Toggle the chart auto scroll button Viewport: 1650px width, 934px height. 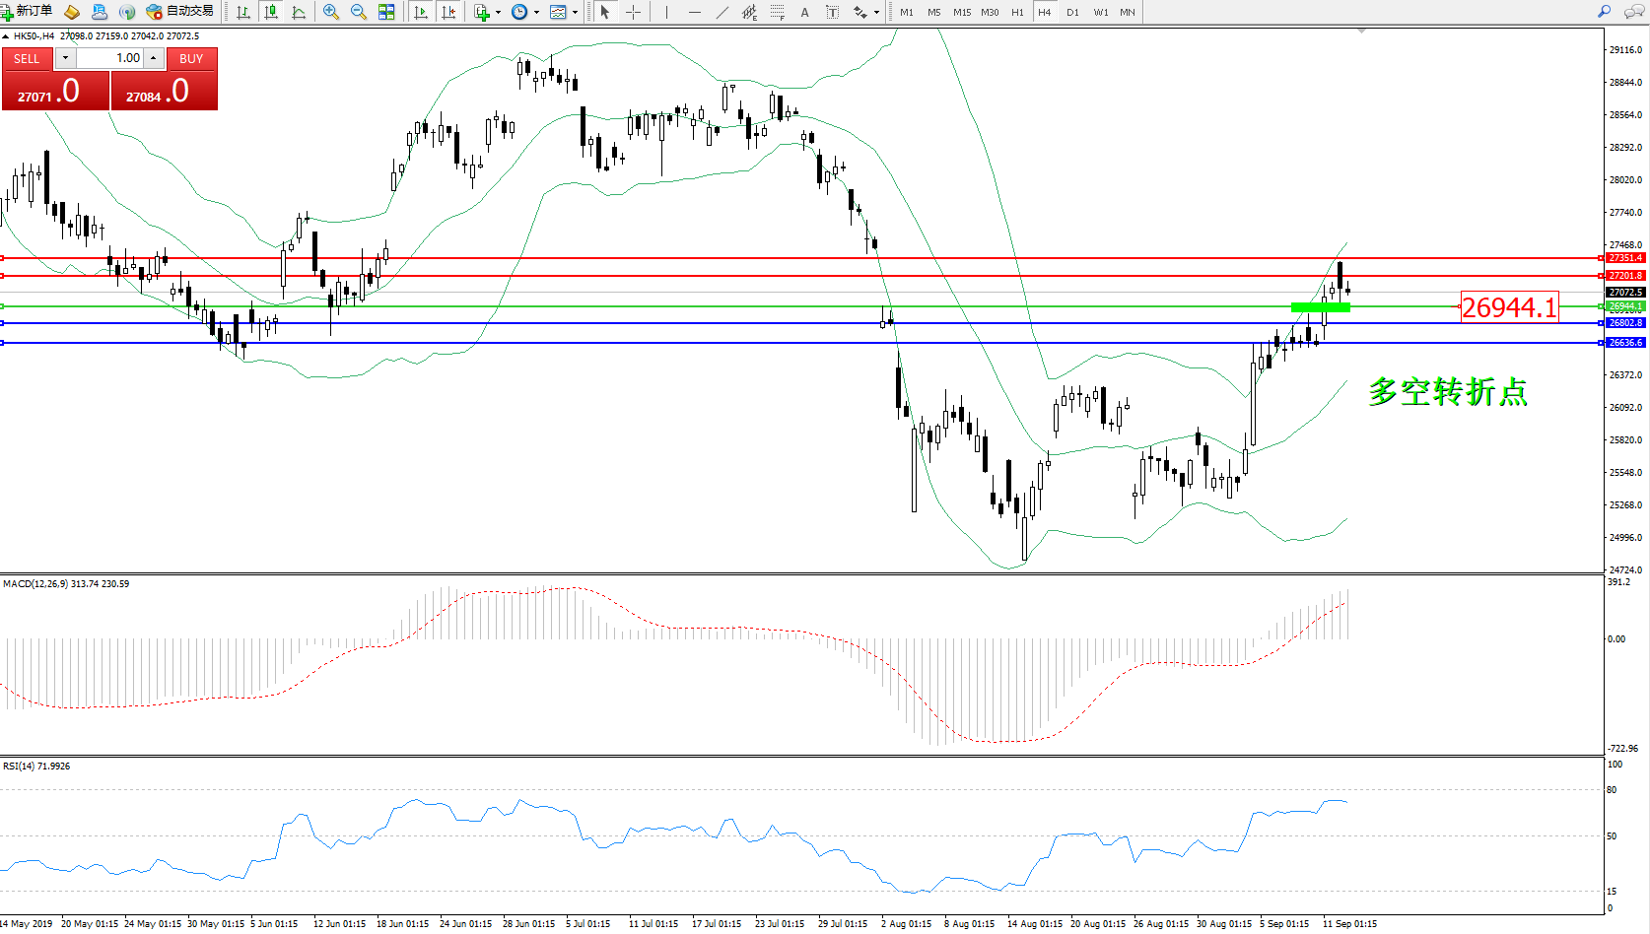pyautogui.click(x=421, y=12)
